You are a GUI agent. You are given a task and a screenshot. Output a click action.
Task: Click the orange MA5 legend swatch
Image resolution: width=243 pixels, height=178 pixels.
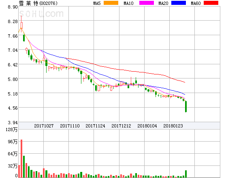(x=111, y=3)
